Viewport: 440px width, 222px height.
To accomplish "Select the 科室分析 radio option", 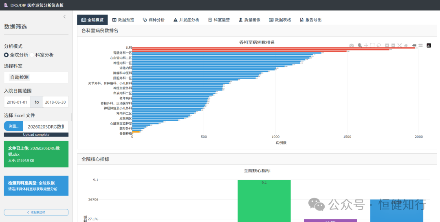I will 32,55.
